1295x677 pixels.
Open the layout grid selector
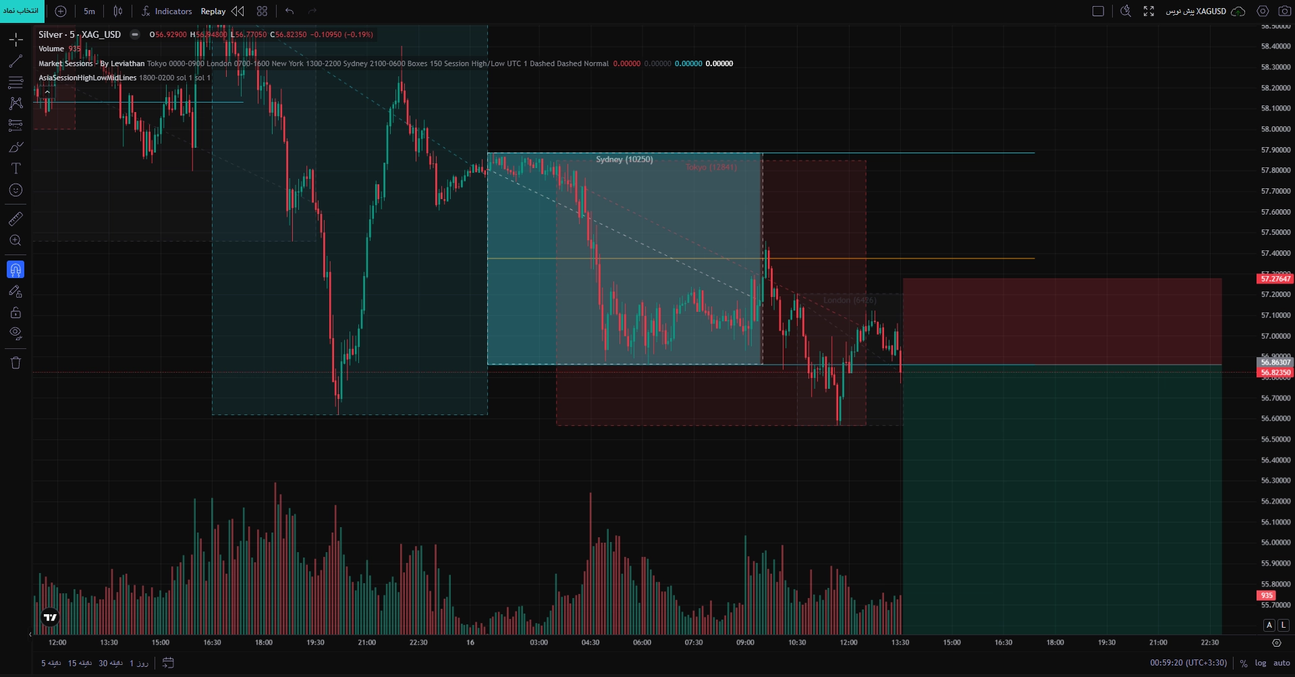click(262, 11)
